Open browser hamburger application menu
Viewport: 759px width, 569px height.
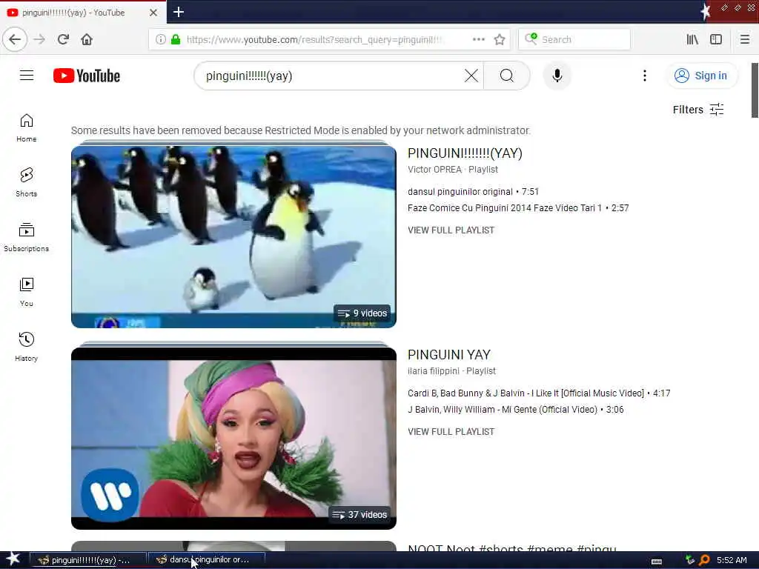pyautogui.click(x=744, y=39)
